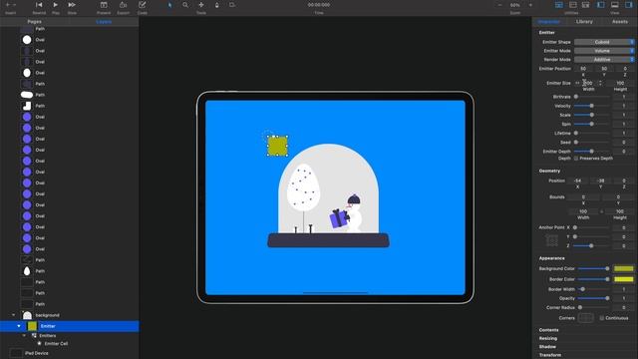This screenshot has width=638, height=359.
Task: Enable the Preserves Depth checkbox
Action: tap(576, 159)
